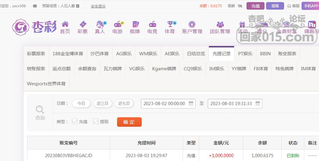Screen dimensions: 319x161
Task: Edit reserved info pencil icon
Action: click(x=78, y=6)
